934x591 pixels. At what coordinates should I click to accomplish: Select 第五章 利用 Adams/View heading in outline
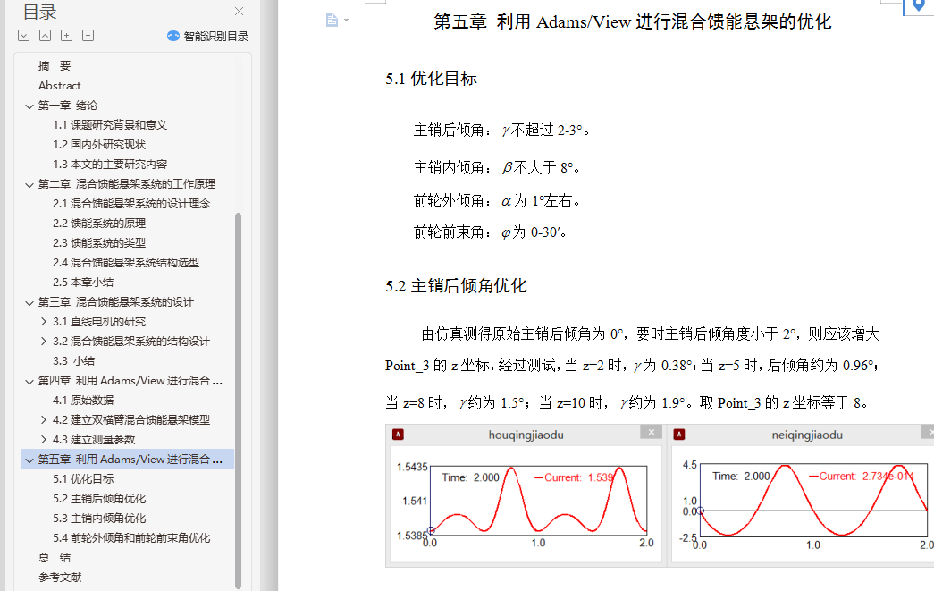[x=130, y=460]
